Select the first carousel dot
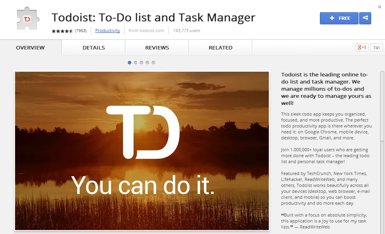The image size is (385, 234). (x=129, y=63)
